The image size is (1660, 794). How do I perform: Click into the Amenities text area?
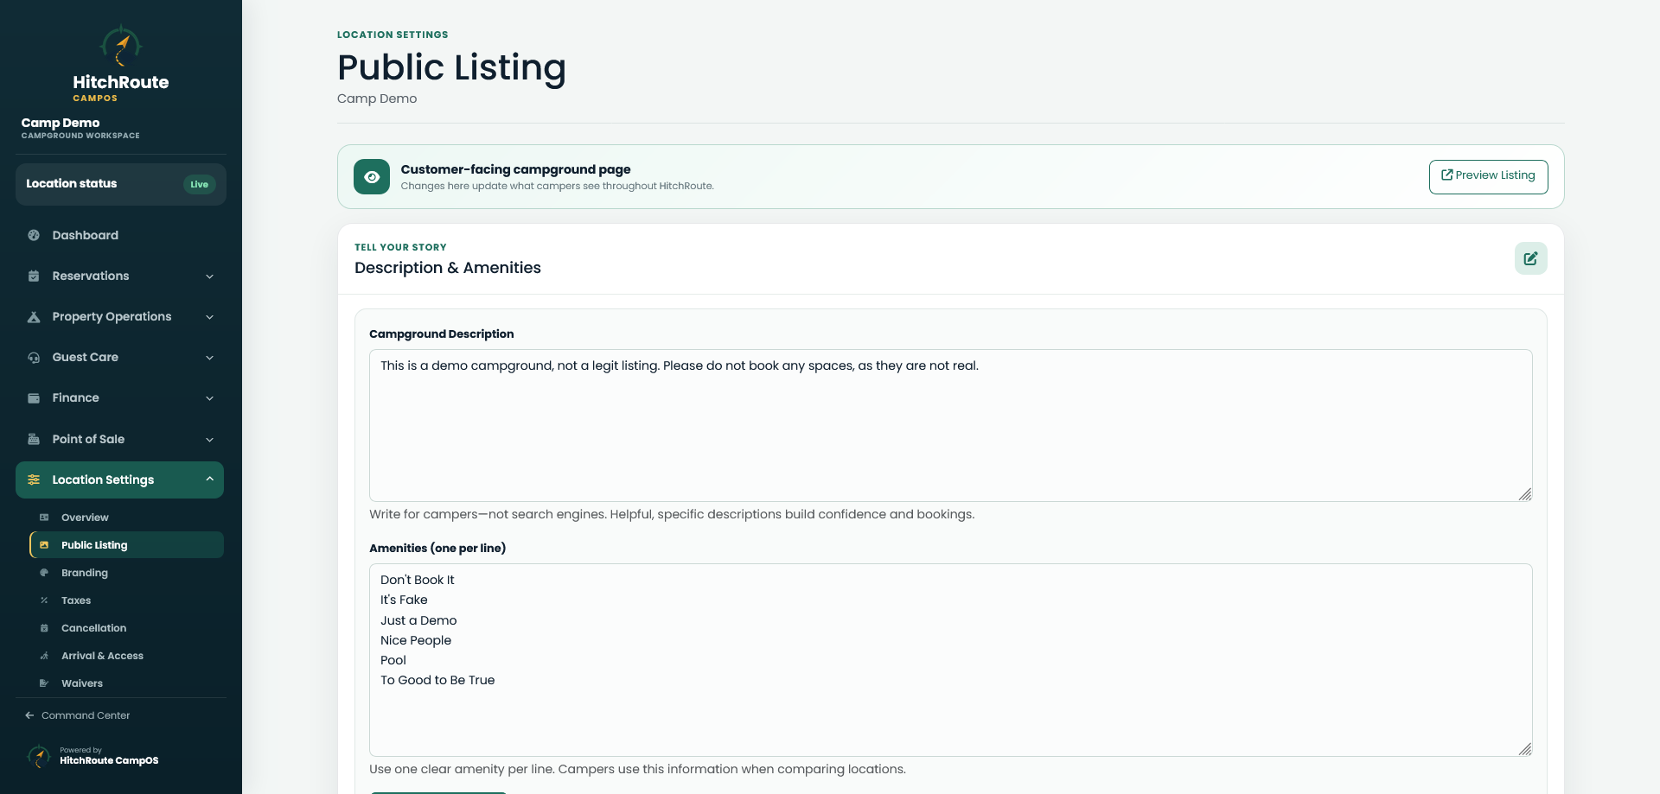pos(950,660)
